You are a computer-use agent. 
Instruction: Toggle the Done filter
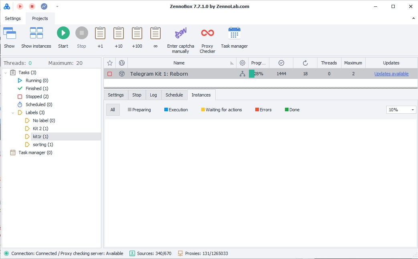point(292,110)
